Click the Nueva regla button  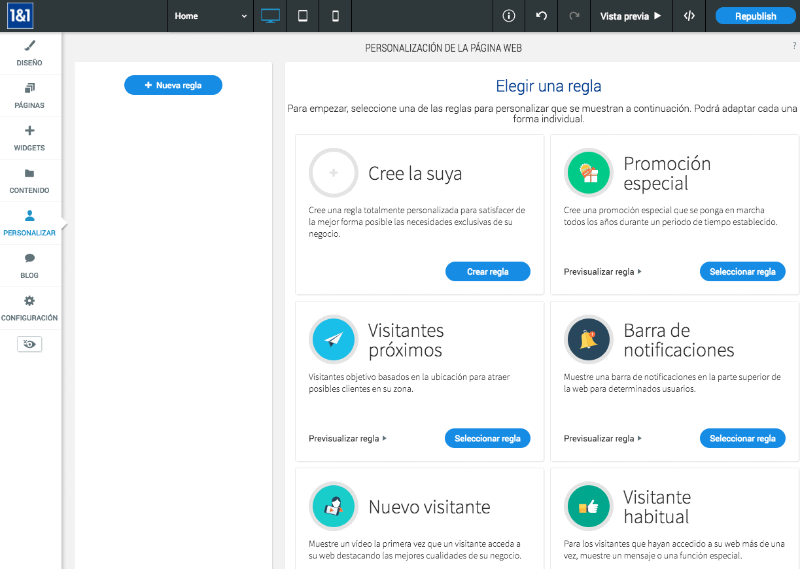tap(173, 85)
